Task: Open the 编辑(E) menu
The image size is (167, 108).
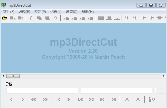Action: point(24,12)
